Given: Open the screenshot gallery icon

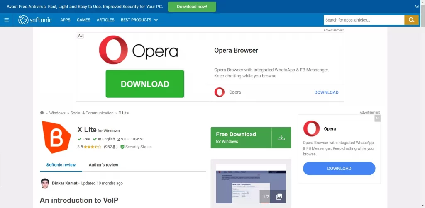Looking at the screenshot, I should pyautogui.click(x=279, y=197).
